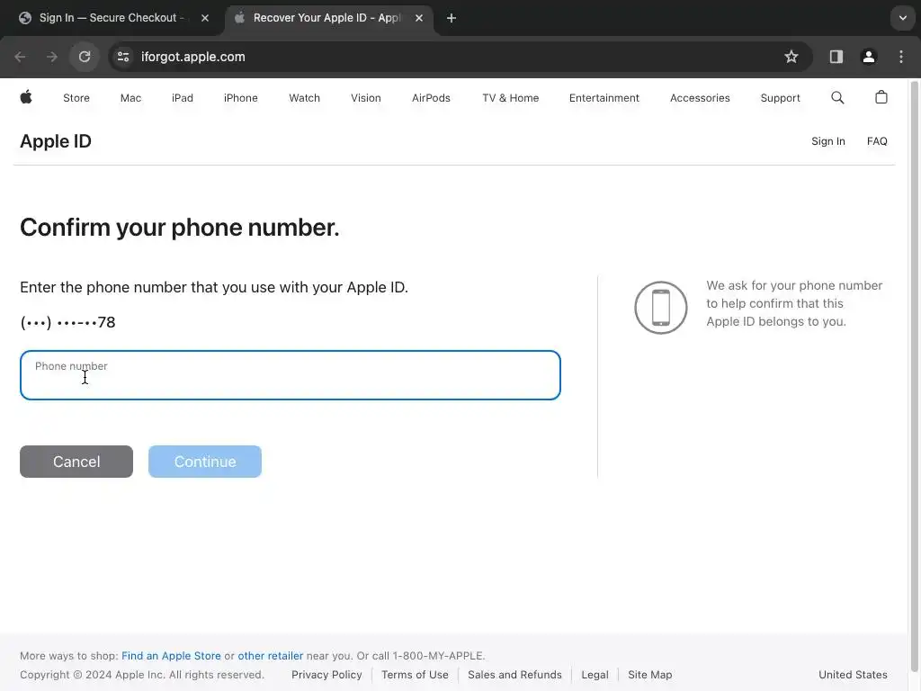921x691 pixels.
Task: Open the other retailer link
Action: [x=270, y=656]
